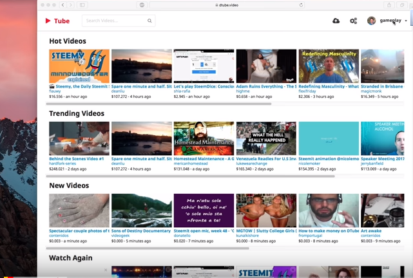Screen dimensions: 413x278
Task: Click the gameplay user avatar
Action: [371, 21]
